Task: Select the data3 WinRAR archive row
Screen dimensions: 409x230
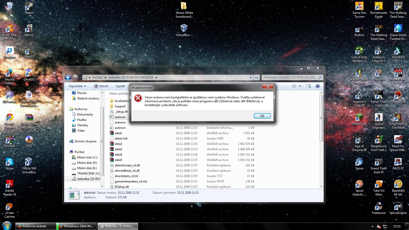Action: pos(182,149)
